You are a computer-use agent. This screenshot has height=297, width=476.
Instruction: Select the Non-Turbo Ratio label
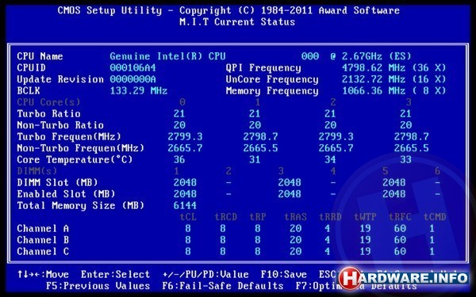(x=60, y=125)
